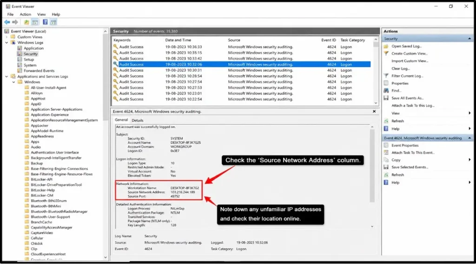Click Import Custom View action
The height and width of the screenshot is (264, 476).
[x=410, y=61]
